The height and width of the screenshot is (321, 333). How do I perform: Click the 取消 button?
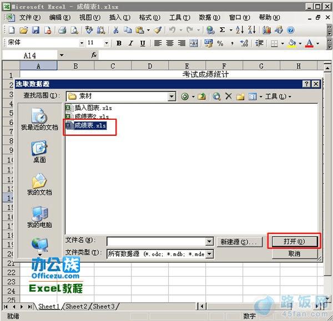point(294,253)
